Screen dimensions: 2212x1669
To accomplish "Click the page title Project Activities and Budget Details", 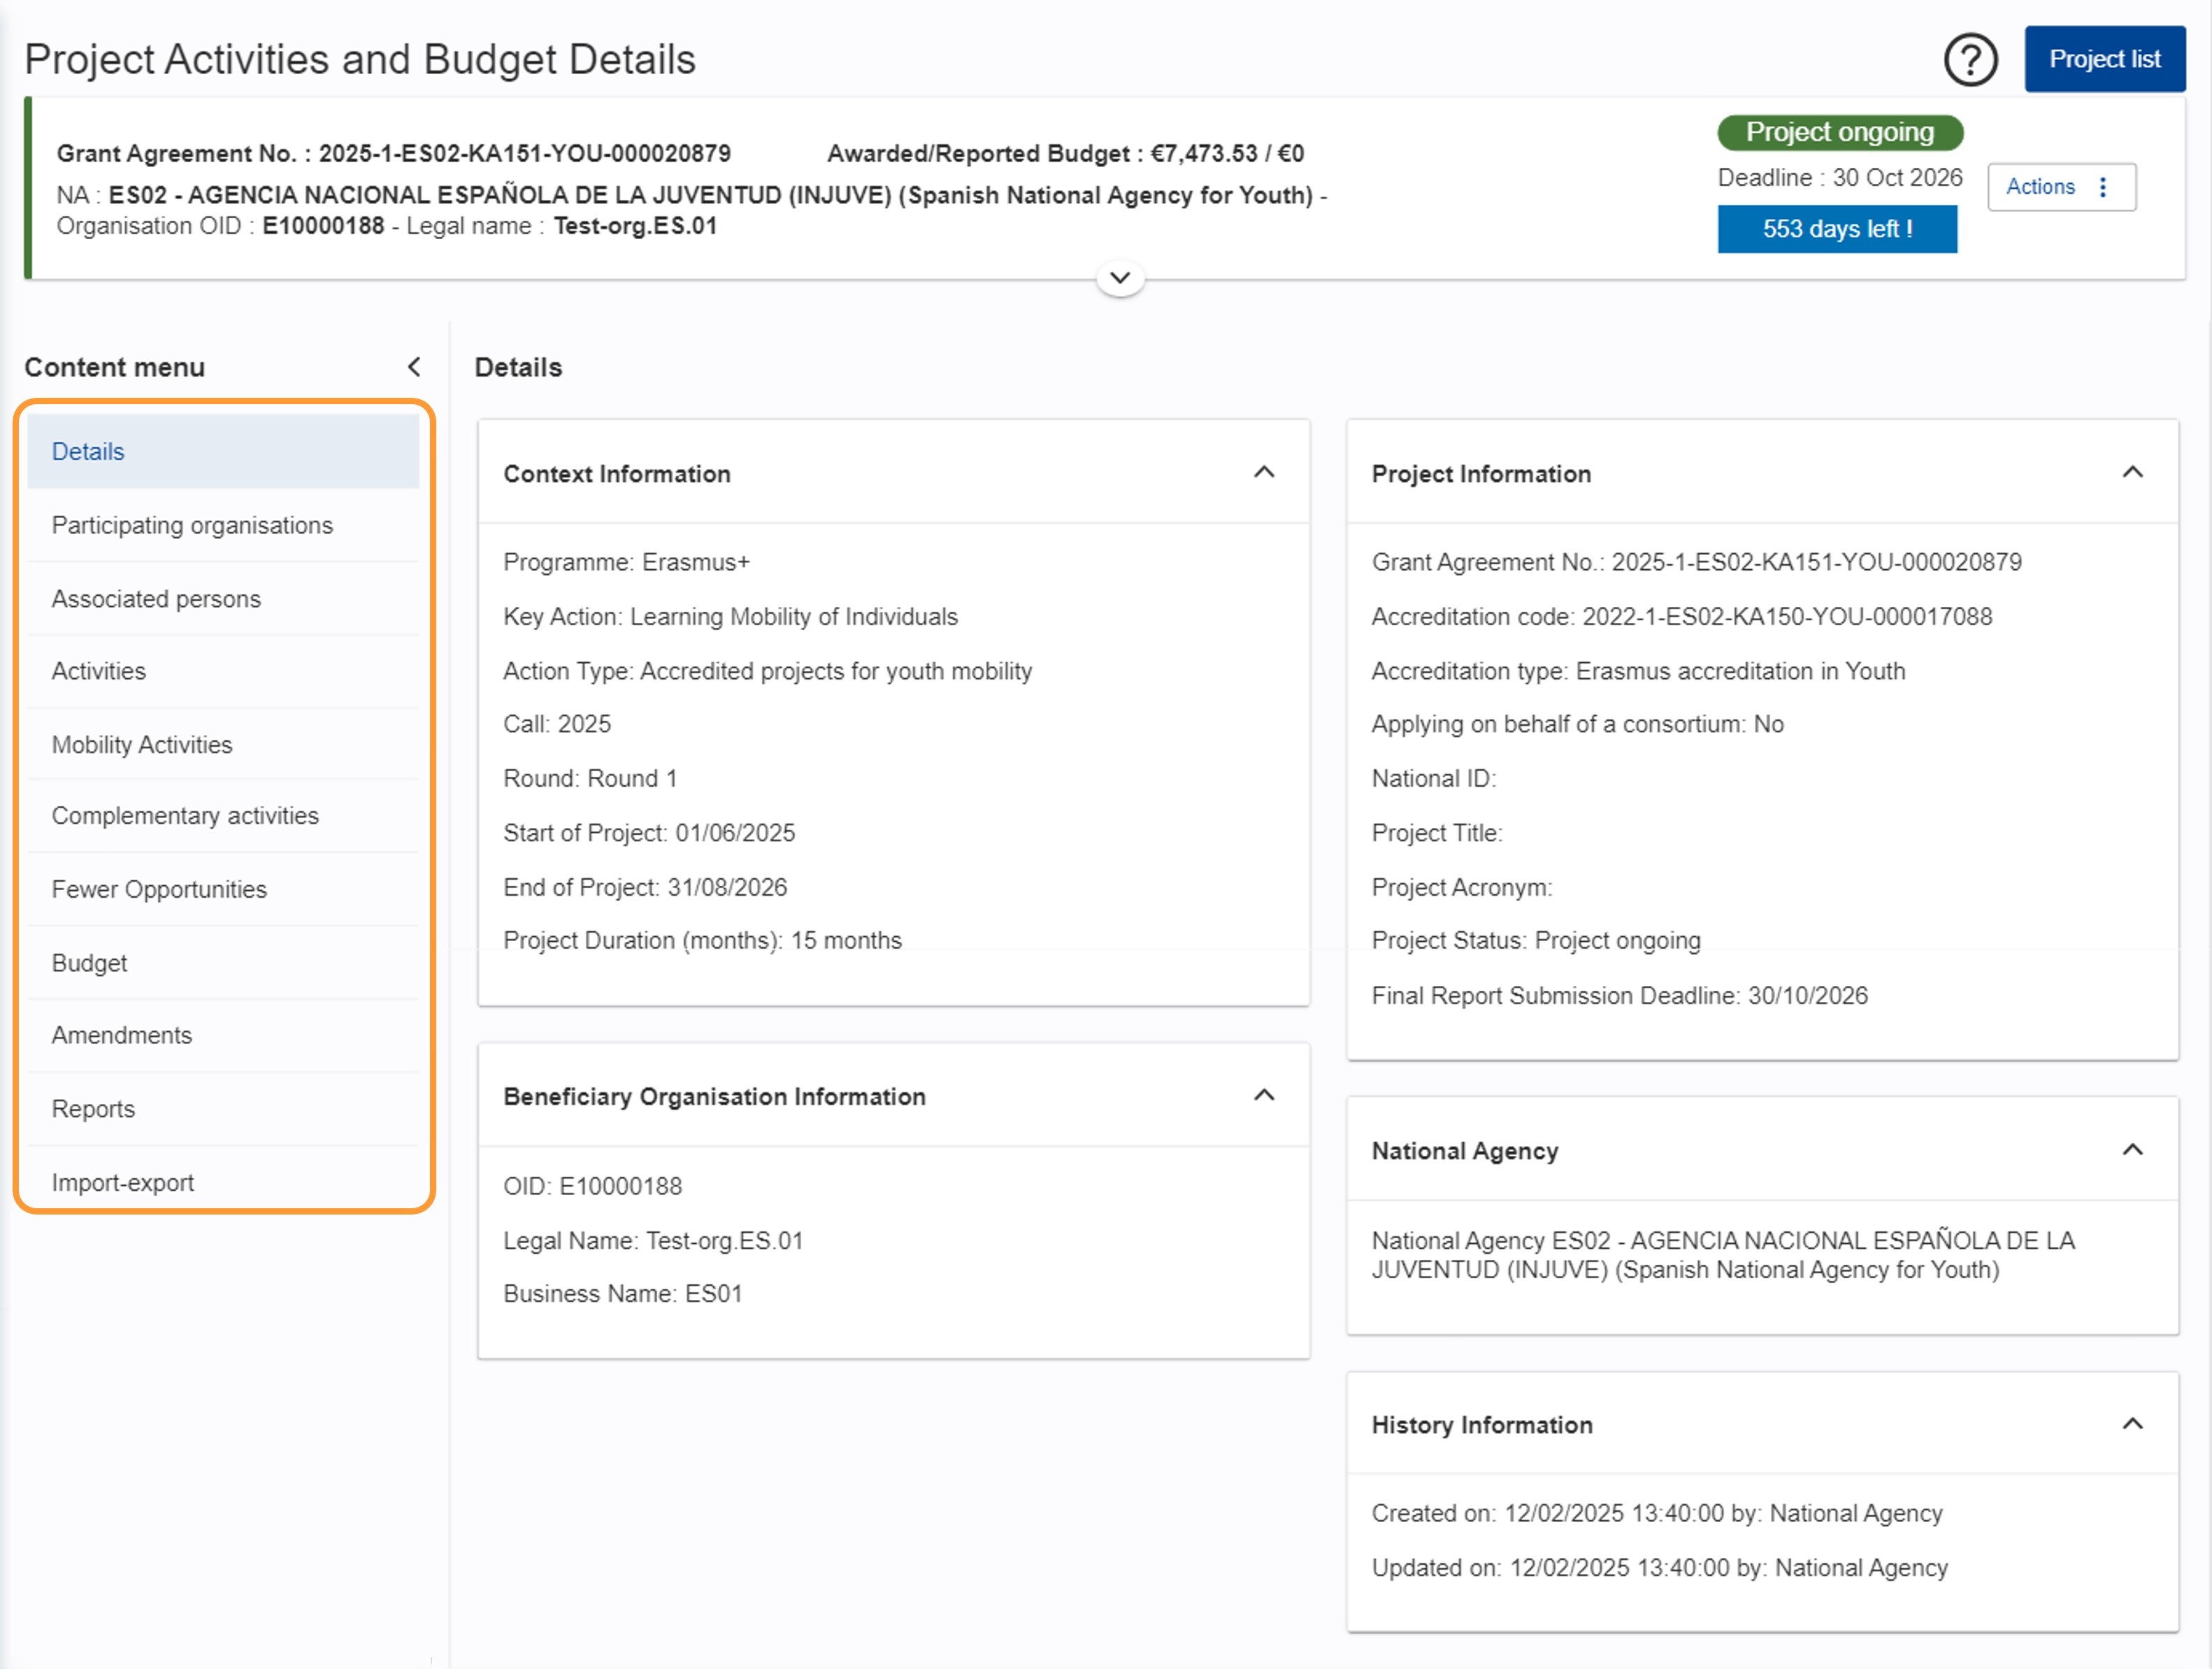I will click(x=359, y=60).
